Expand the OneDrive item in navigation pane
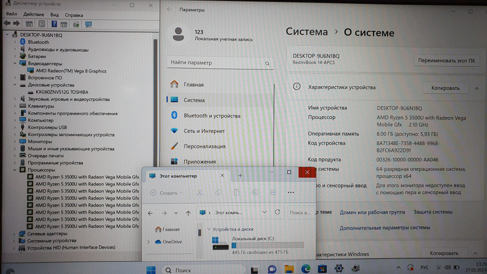The width and height of the screenshot is (487, 274). (149, 242)
